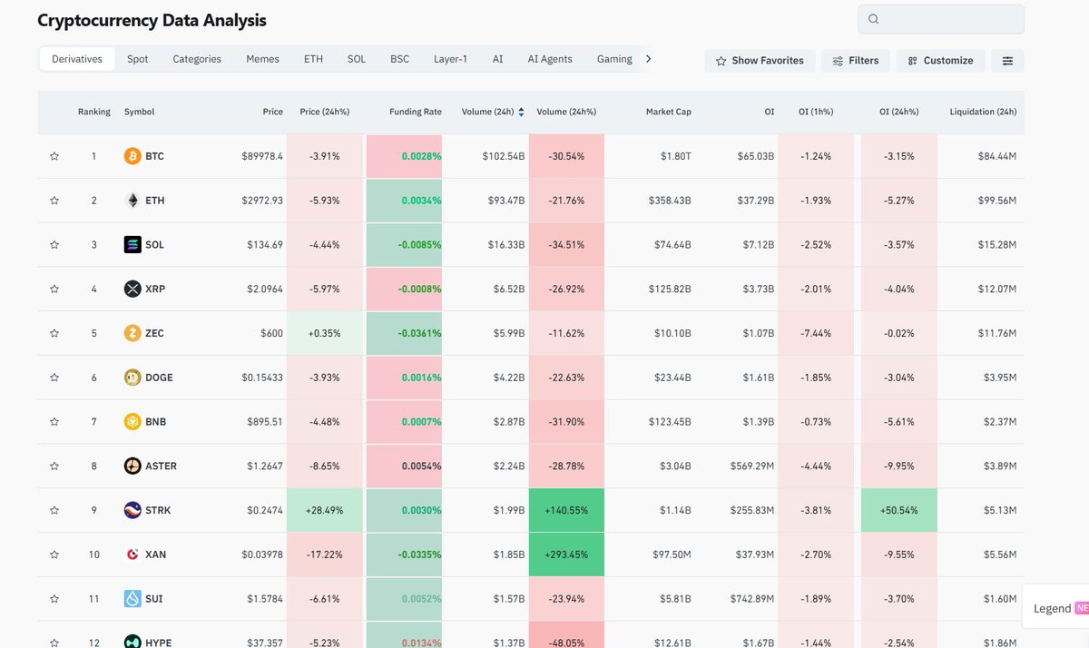Click inside the search input field
The height and width of the screenshot is (648, 1089).
pyautogui.click(x=944, y=18)
